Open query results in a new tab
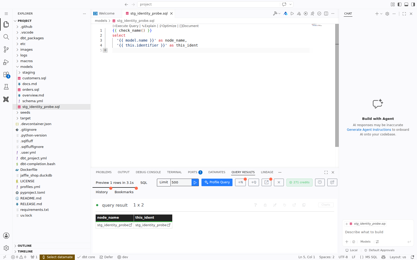The width and height of the screenshot is (417, 260). [x=266, y=183]
